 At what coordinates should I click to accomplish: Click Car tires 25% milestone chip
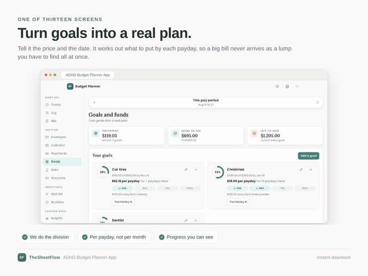pos(122,188)
